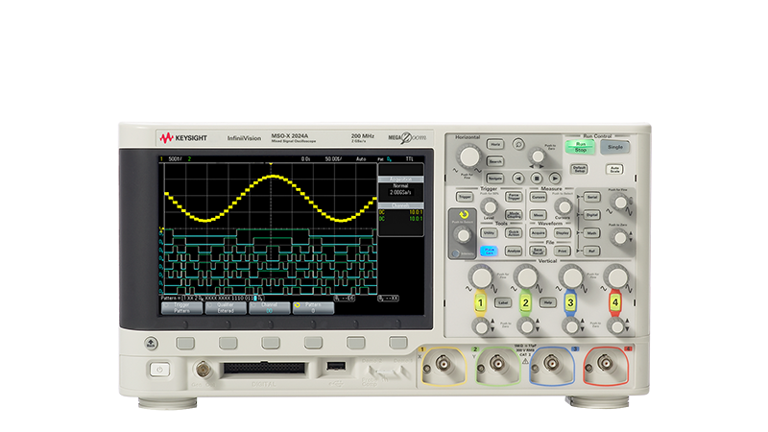Open the Channel softkey menu
768x432 pixels.
270,342
